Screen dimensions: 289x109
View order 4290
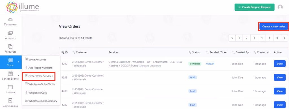280,64
